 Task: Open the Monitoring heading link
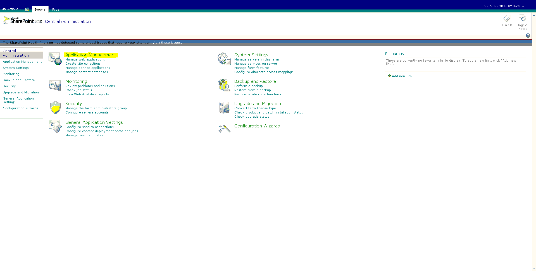[x=76, y=81]
